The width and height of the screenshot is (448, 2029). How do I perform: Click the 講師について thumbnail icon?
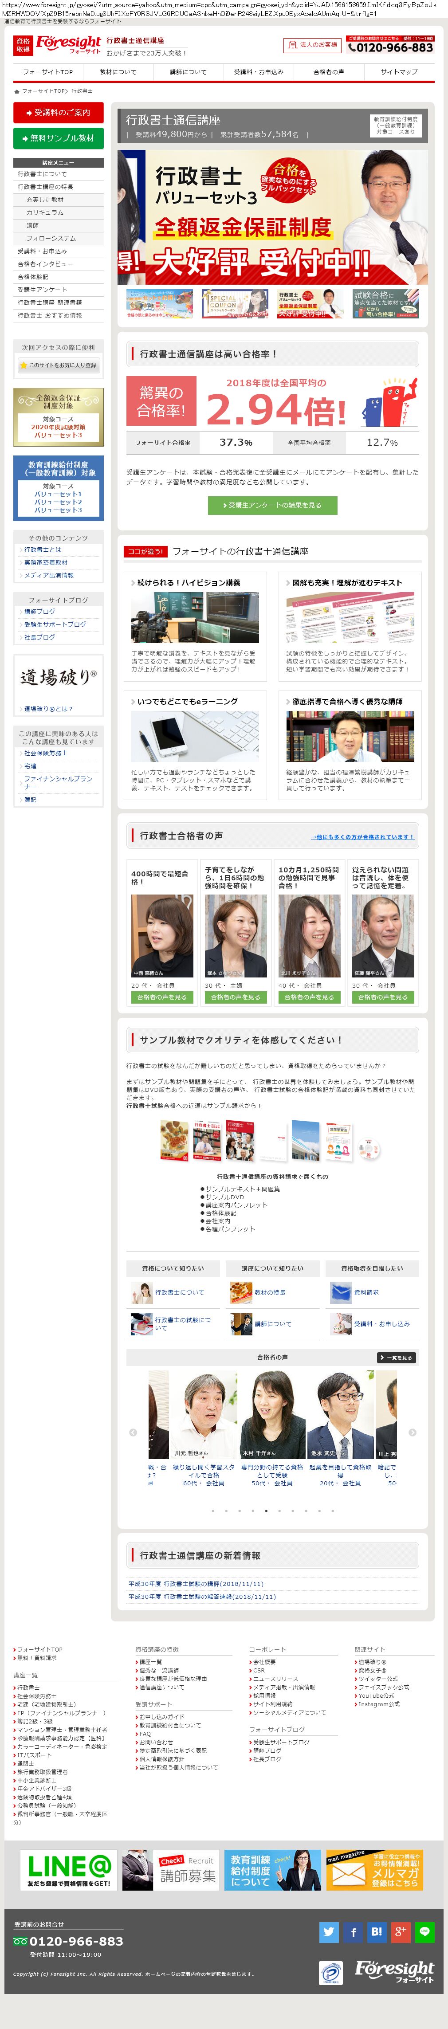(x=241, y=1323)
